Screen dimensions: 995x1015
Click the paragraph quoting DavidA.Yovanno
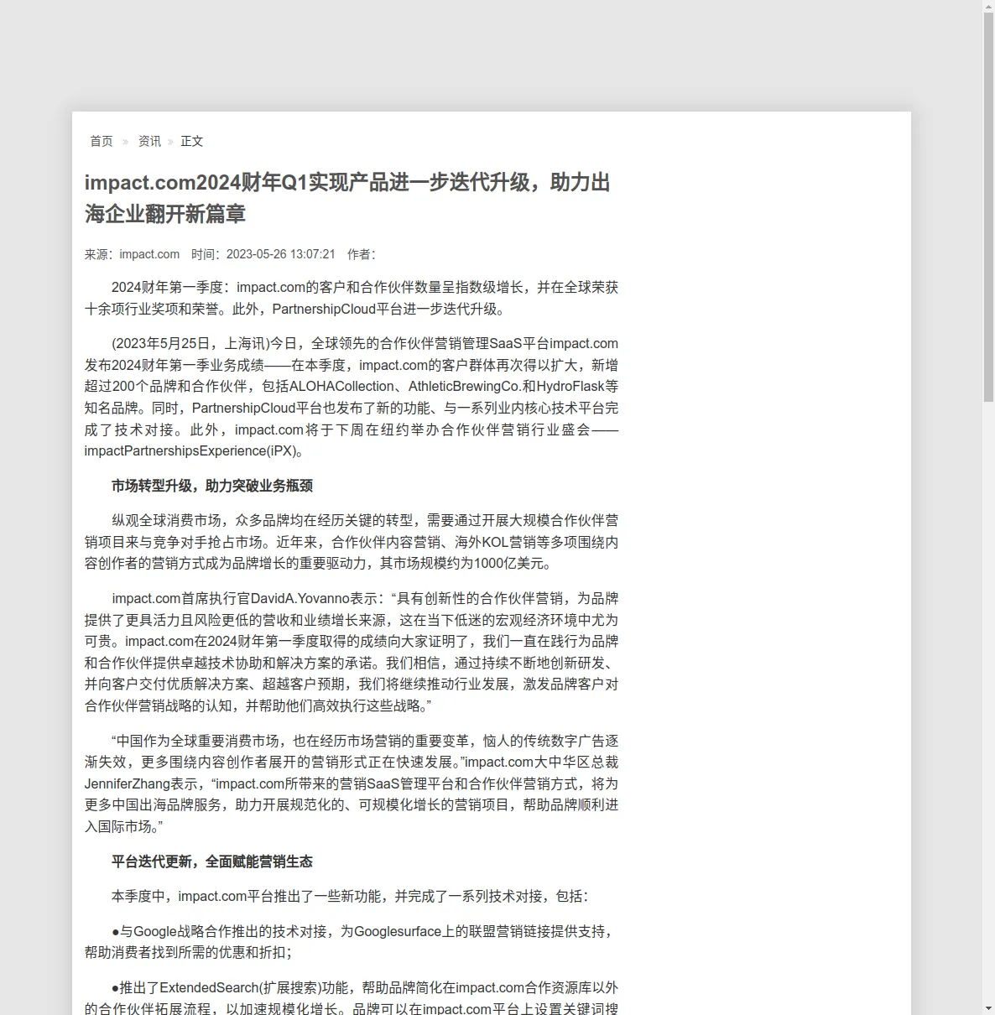click(x=352, y=652)
